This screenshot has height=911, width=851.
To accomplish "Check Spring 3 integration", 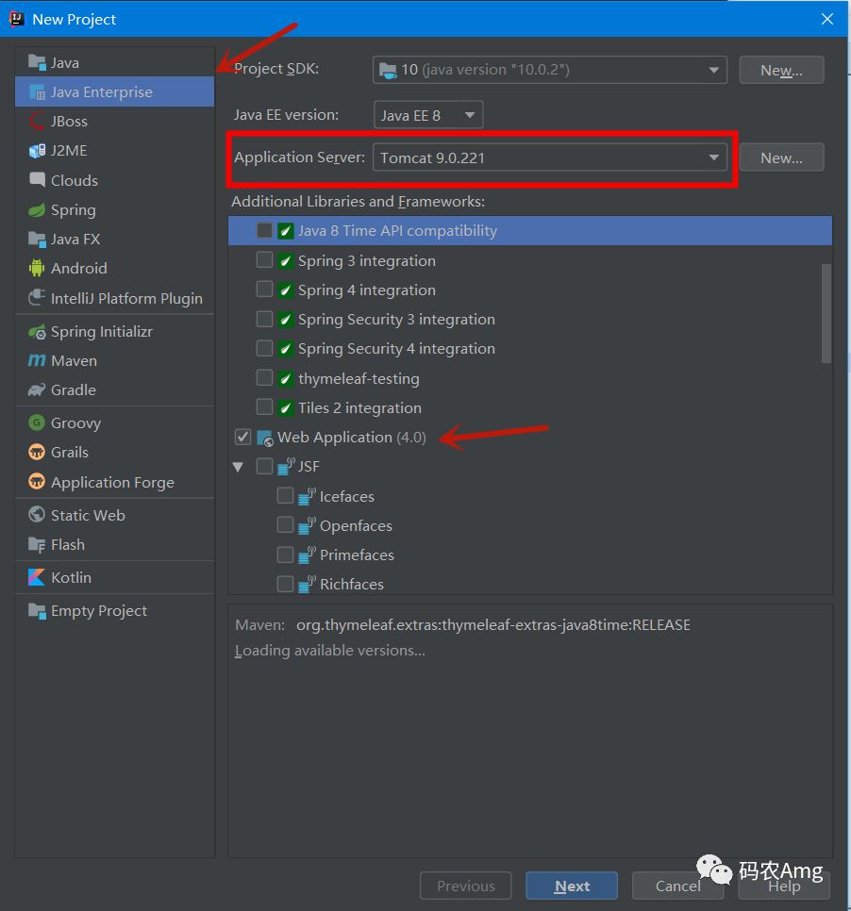I will pos(264,259).
